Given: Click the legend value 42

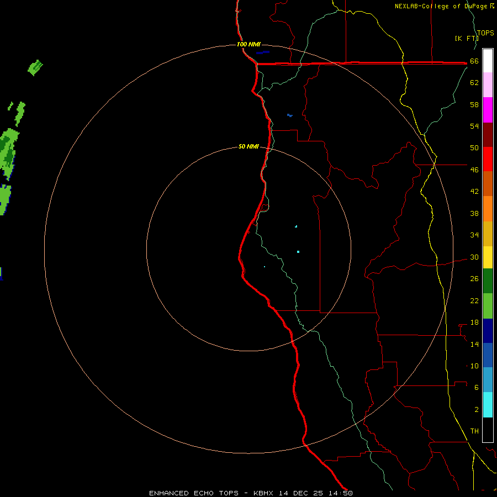Looking at the screenshot, I should [x=474, y=192].
